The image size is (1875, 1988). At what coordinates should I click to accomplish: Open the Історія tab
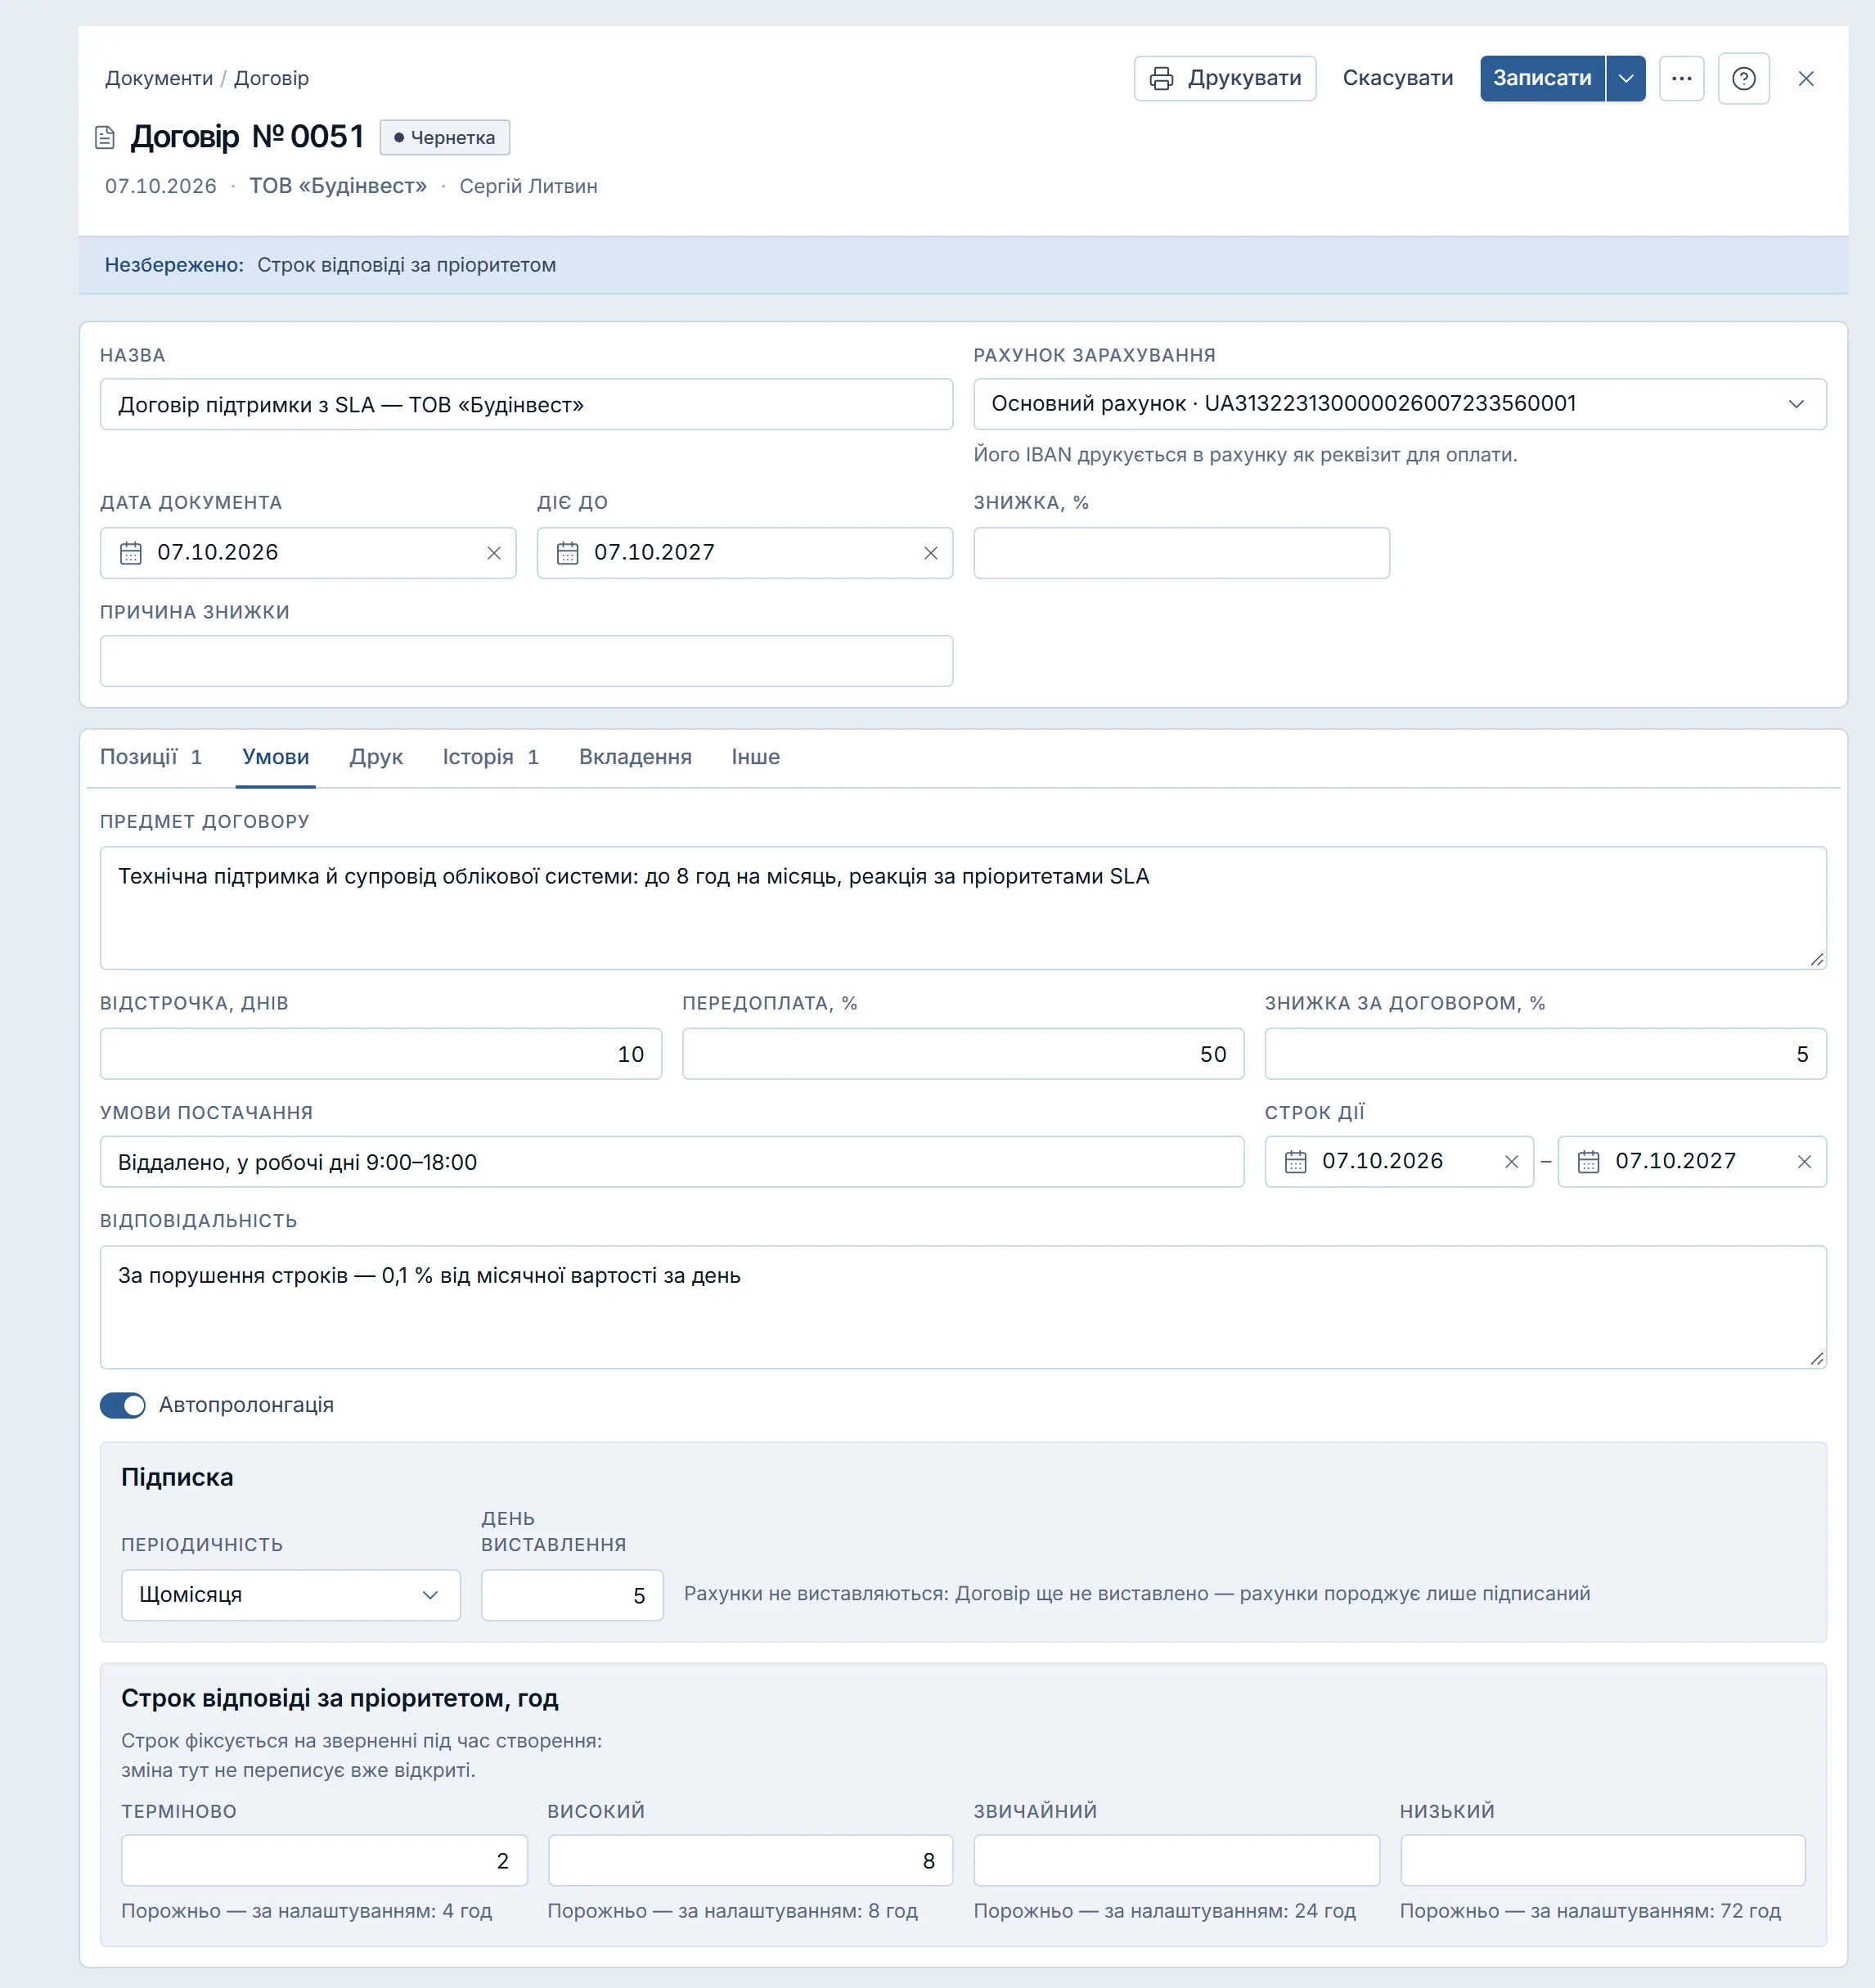490,757
